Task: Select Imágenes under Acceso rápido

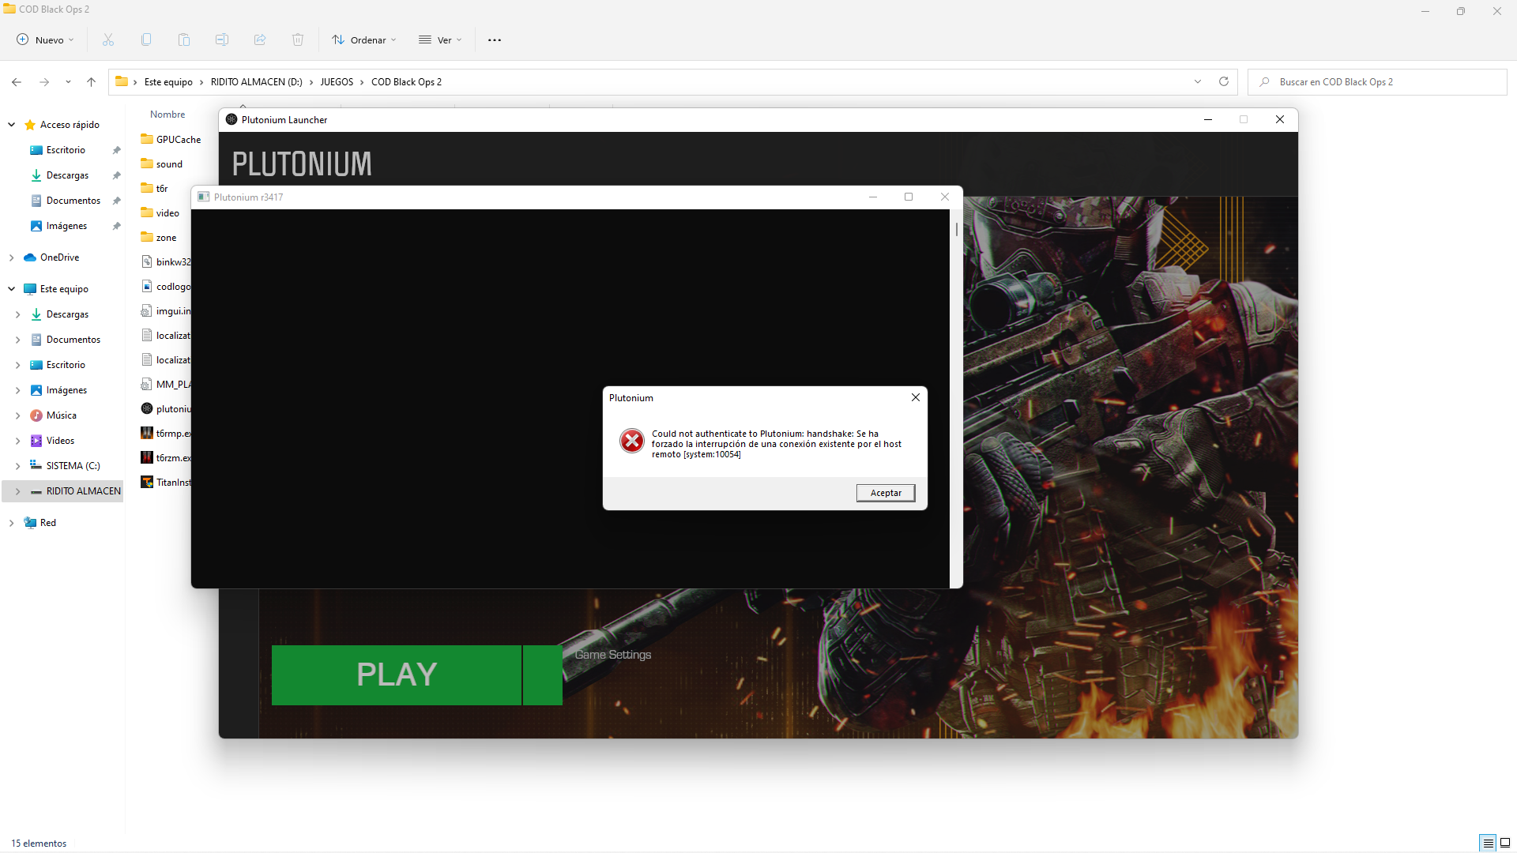Action: click(66, 226)
